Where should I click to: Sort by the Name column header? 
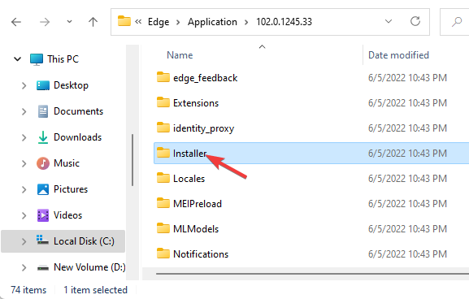(180, 55)
